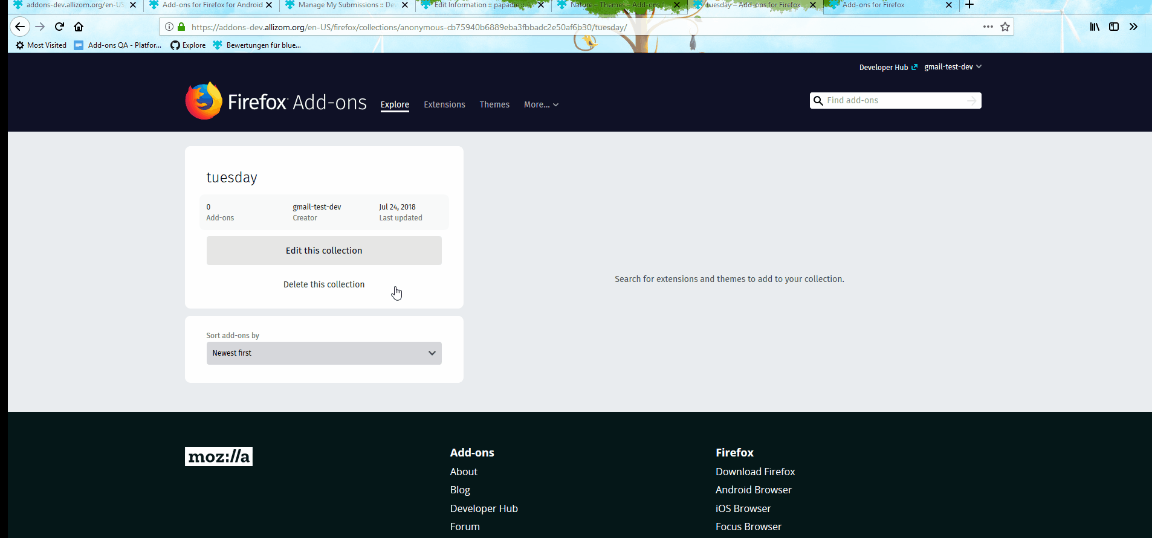
Task: Open the footer Developer Hub link
Action: click(484, 508)
